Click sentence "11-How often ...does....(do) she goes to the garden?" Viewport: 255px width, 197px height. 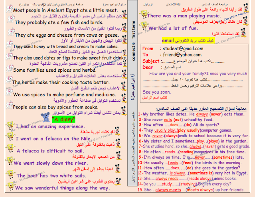click(189, 168)
